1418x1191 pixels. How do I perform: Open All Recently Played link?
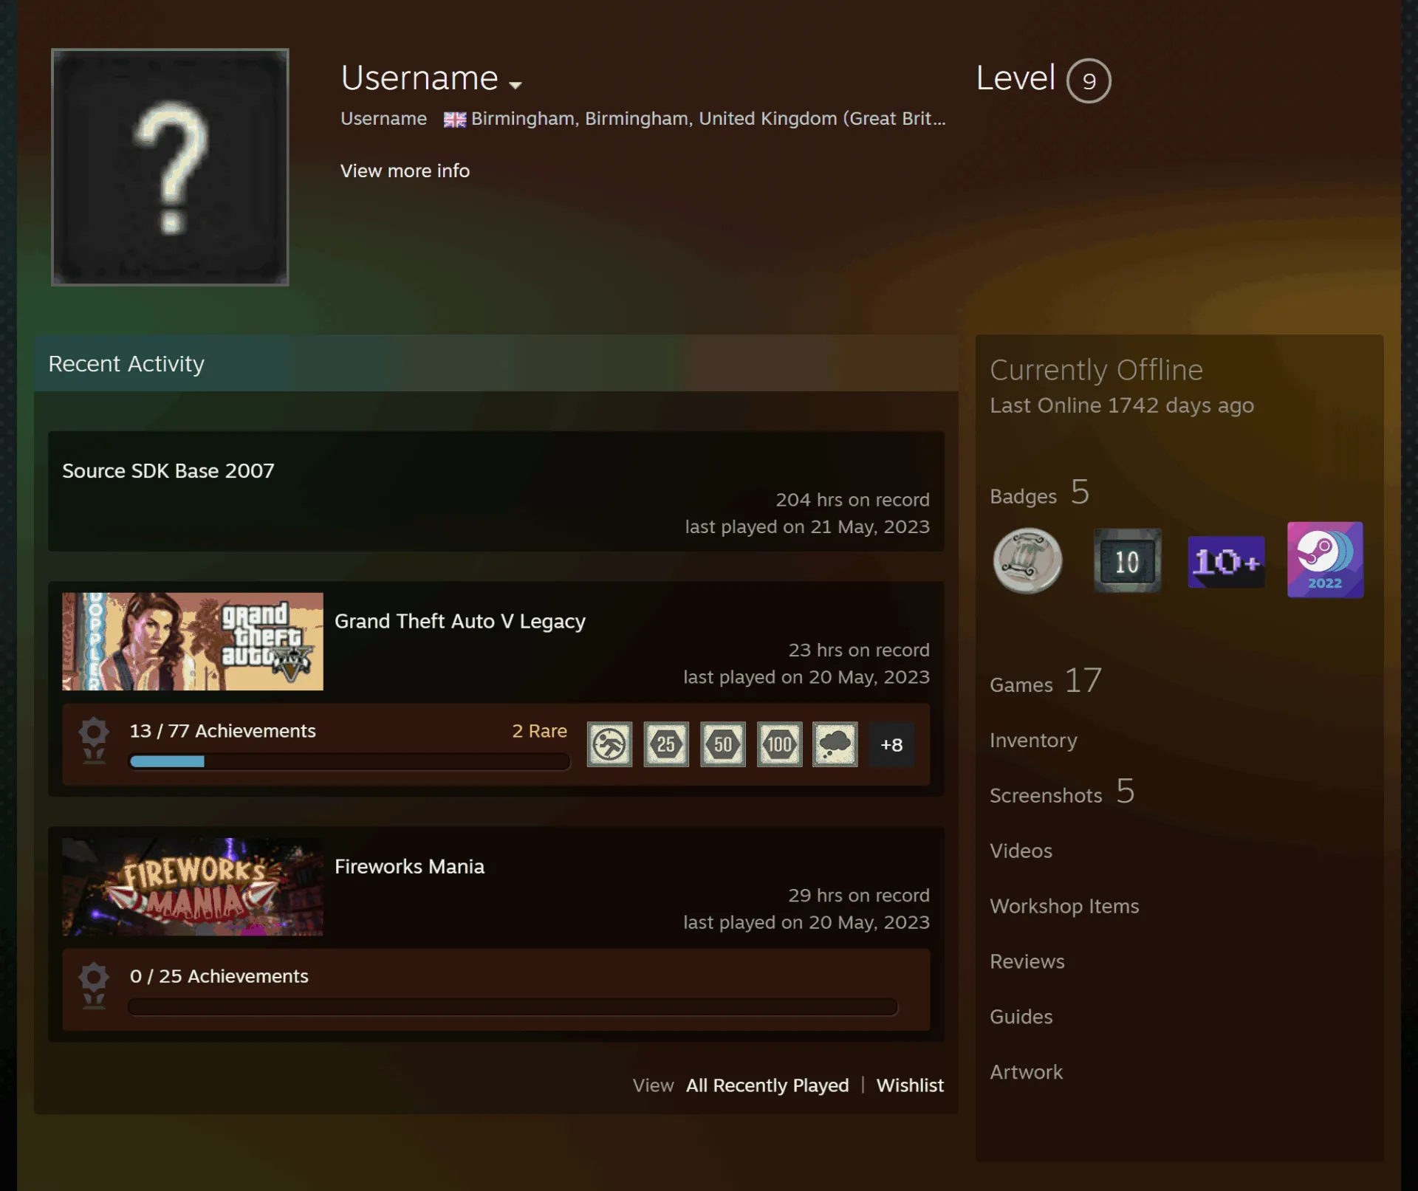click(x=767, y=1085)
